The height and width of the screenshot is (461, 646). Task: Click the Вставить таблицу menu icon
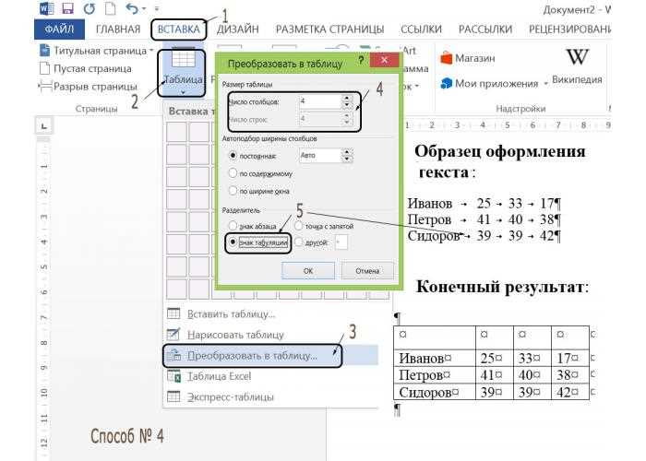173,313
